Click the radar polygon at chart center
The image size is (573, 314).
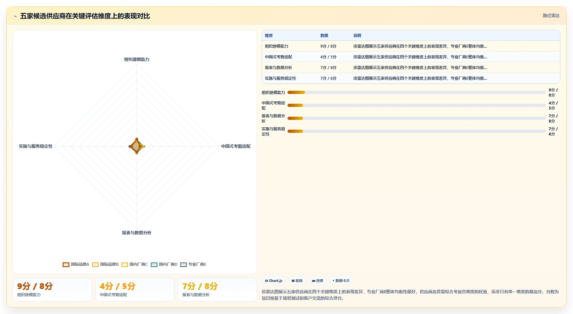[x=136, y=146]
